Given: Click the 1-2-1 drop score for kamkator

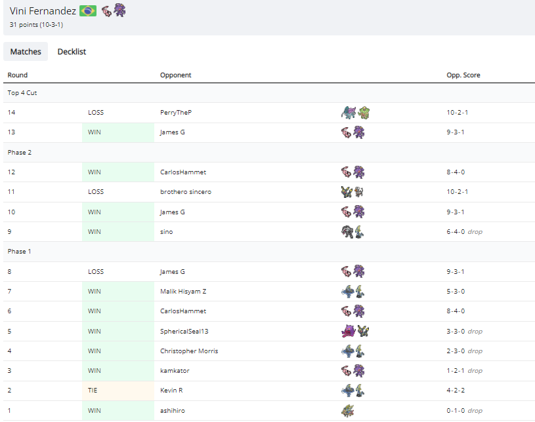Looking at the screenshot, I should tap(464, 371).
